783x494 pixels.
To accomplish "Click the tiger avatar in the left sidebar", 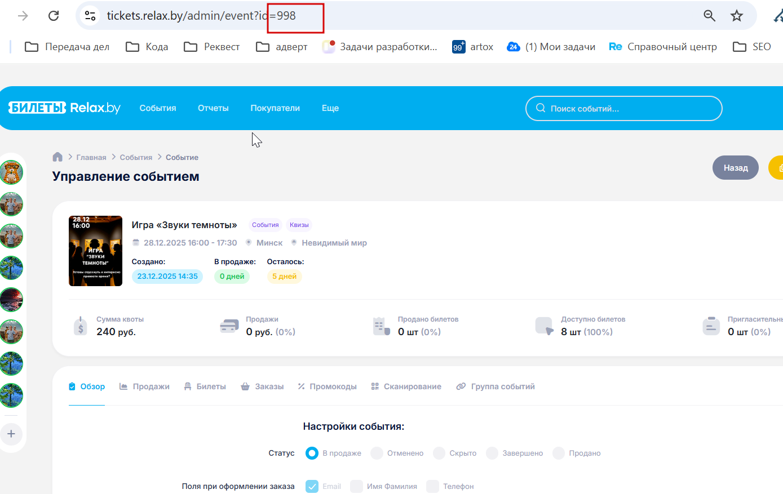I will (11, 172).
